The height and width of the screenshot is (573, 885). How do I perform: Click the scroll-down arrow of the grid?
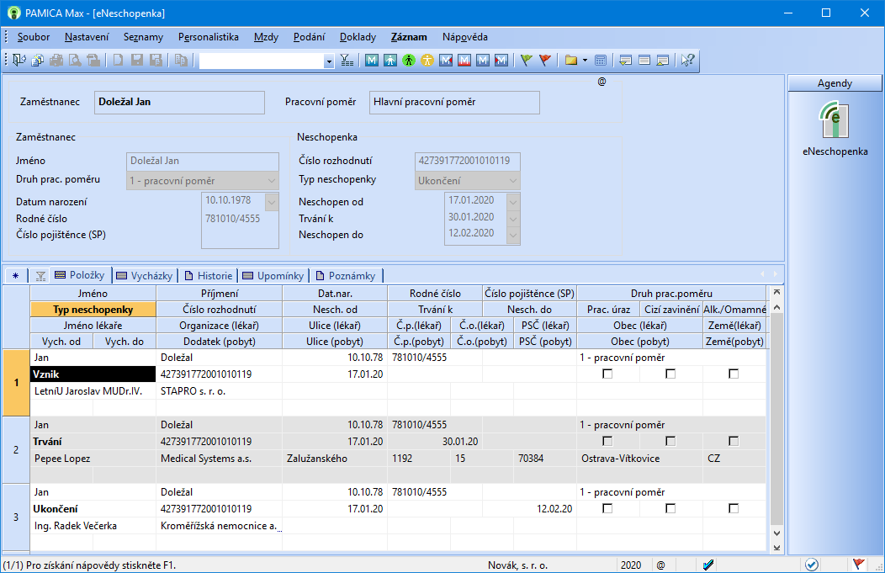(776, 533)
